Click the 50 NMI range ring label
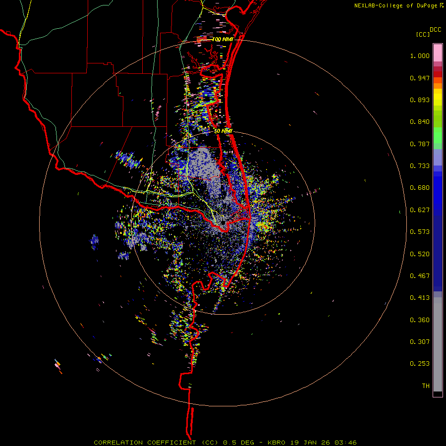Screen dimensions: 446x446 point(223,131)
